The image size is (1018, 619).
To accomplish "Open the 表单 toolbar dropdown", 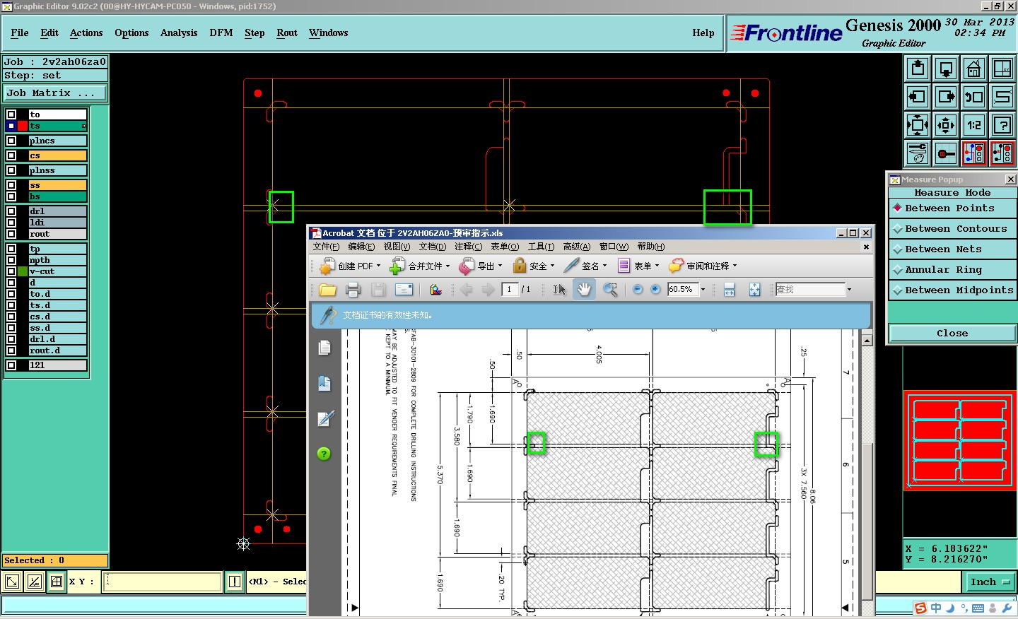I will click(638, 266).
